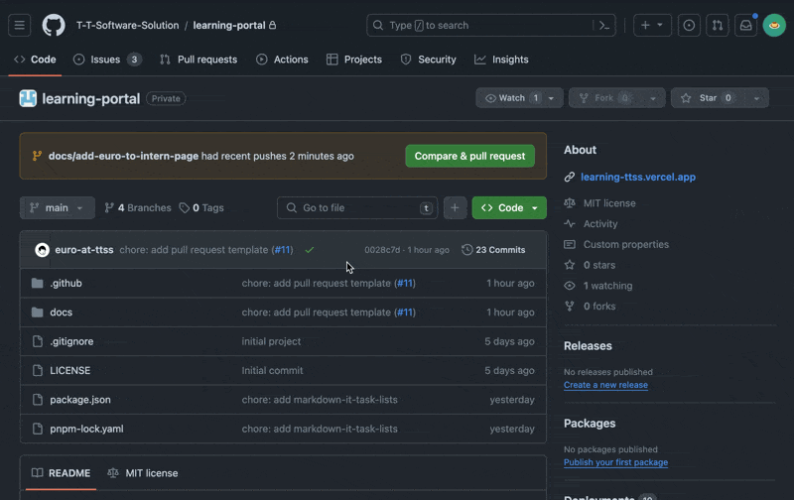Go to T-T-Software-Solution organization breadcrumb
Image resolution: width=794 pixels, height=500 pixels.
tap(128, 26)
